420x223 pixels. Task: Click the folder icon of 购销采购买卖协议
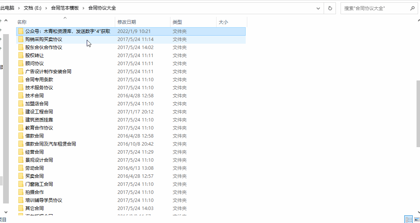[x=21, y=39]
